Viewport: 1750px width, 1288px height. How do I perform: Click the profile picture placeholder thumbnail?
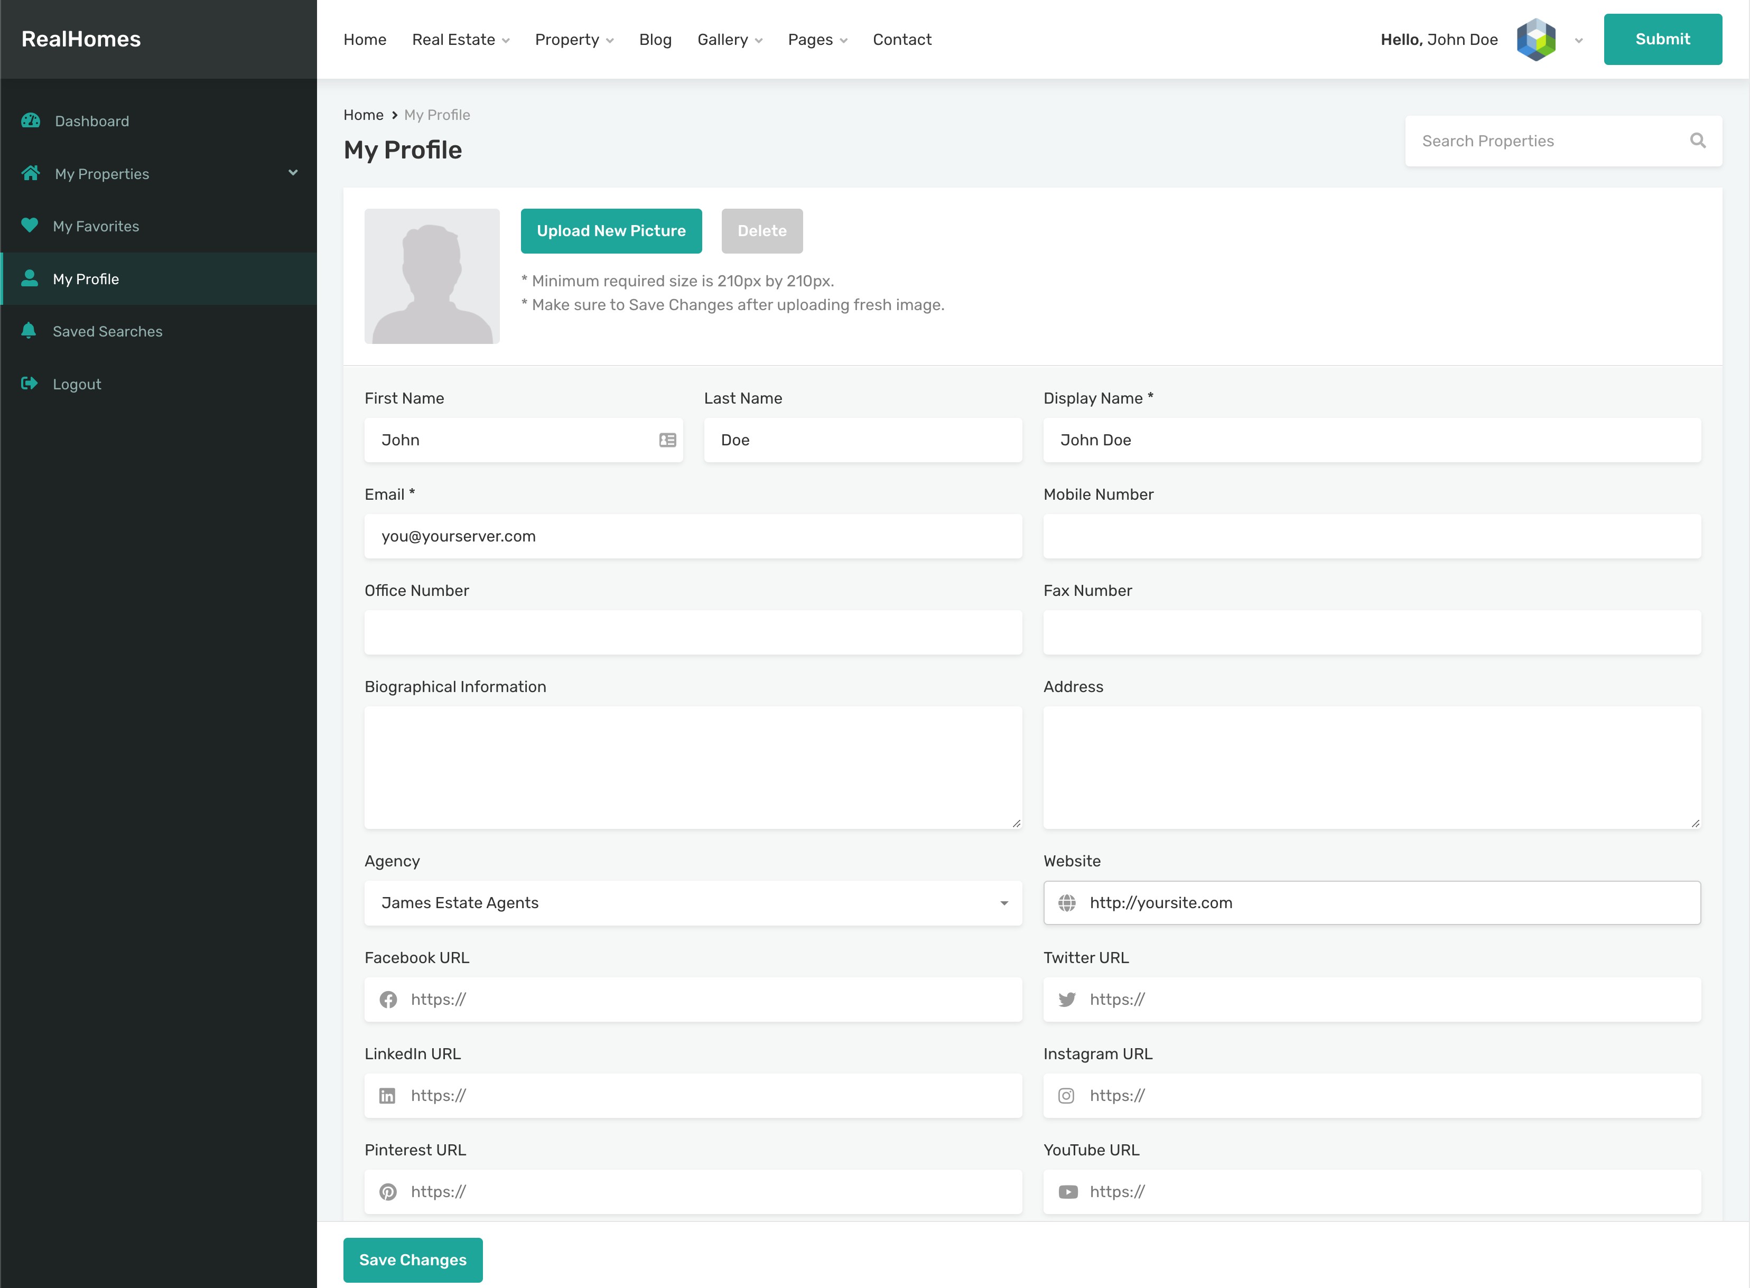pos(432,276)
